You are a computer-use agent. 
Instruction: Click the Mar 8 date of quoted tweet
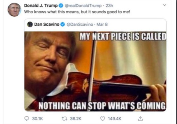pyautogui.click(x=102, y=24)
